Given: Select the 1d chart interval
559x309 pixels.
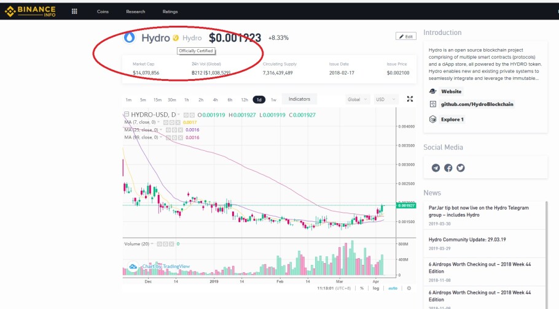Looking at the screenshot, I should [x=259, y=100].
